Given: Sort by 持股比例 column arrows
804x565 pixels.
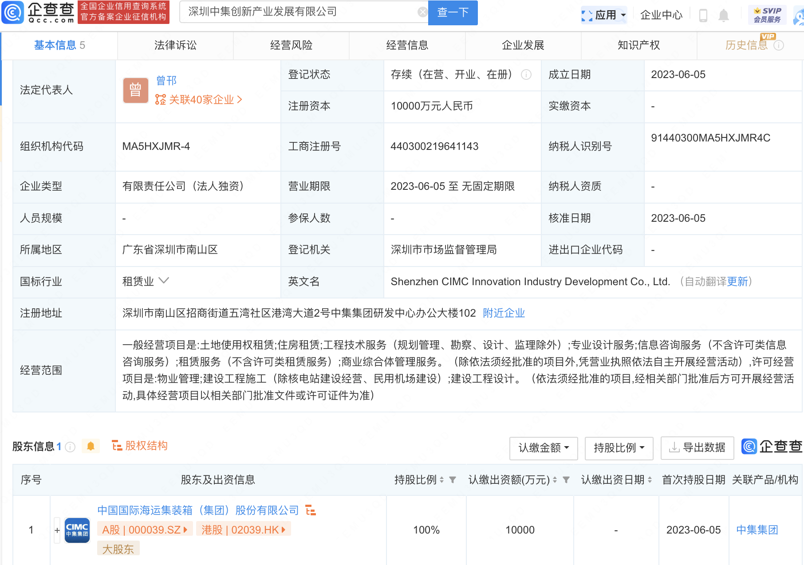Looking at the screenshot, I should pos(441,480).
